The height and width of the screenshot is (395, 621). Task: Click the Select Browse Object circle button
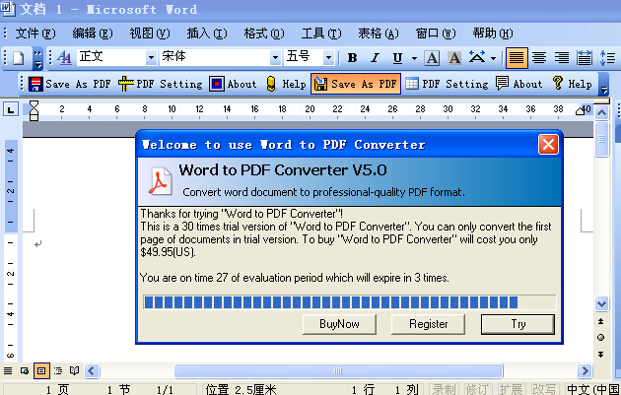click(601, 337)
